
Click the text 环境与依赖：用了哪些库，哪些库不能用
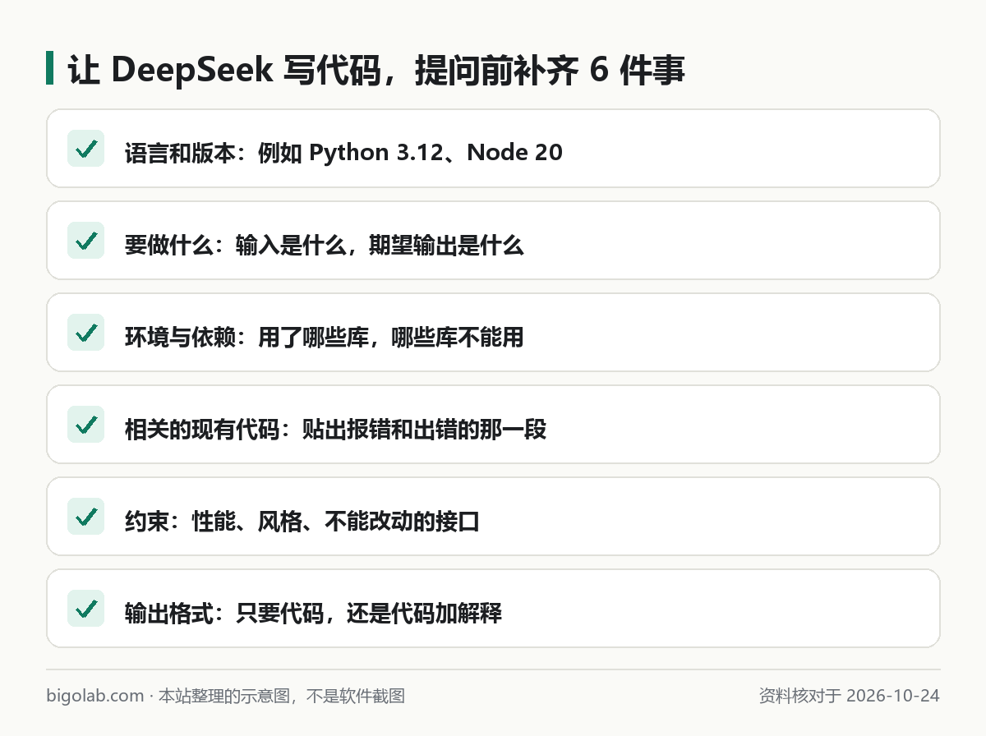(325, 337)
